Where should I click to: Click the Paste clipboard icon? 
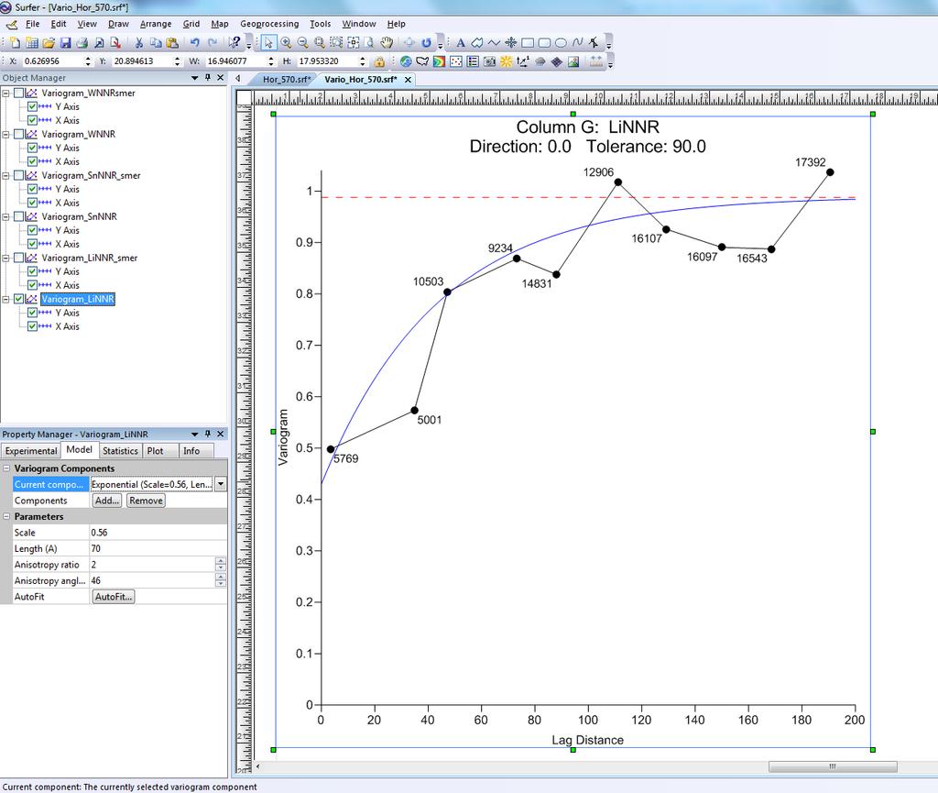(x=172, y=42)
